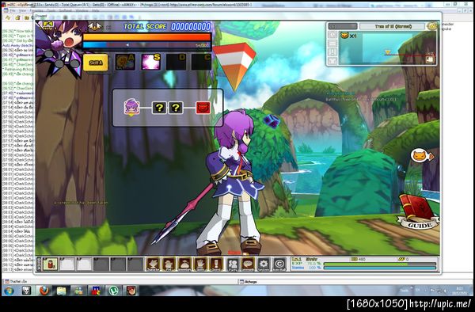Open the Item Mall coin icon
475x312 pixels.
click(x=279, y=264)
